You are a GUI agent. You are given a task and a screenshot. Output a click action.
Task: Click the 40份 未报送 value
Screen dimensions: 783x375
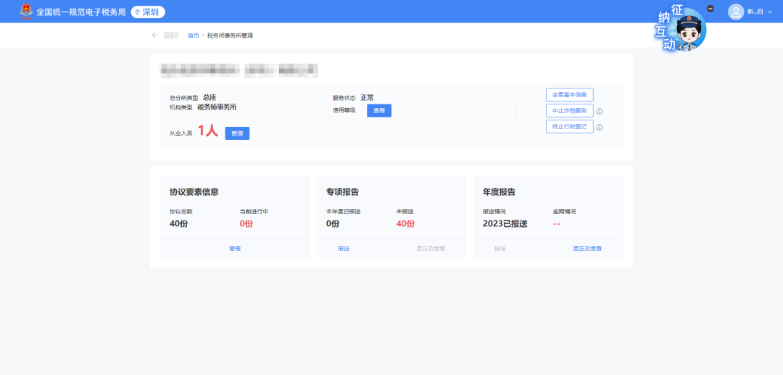tap(405, 223)
